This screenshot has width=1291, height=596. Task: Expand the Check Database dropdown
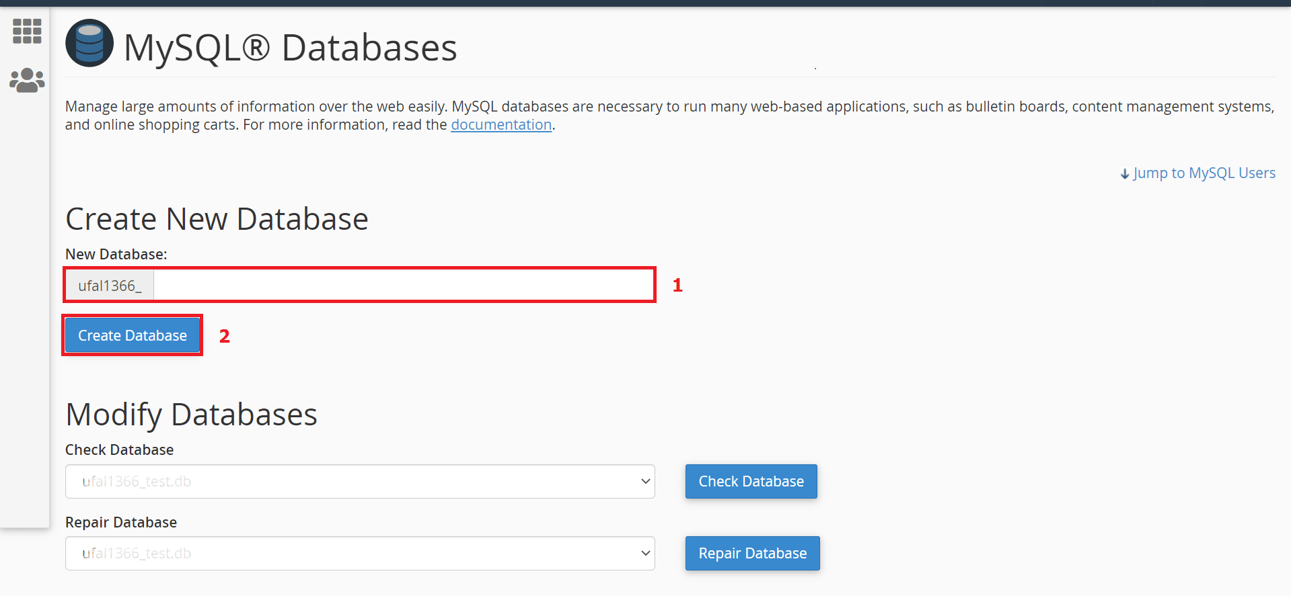[360, 481]
